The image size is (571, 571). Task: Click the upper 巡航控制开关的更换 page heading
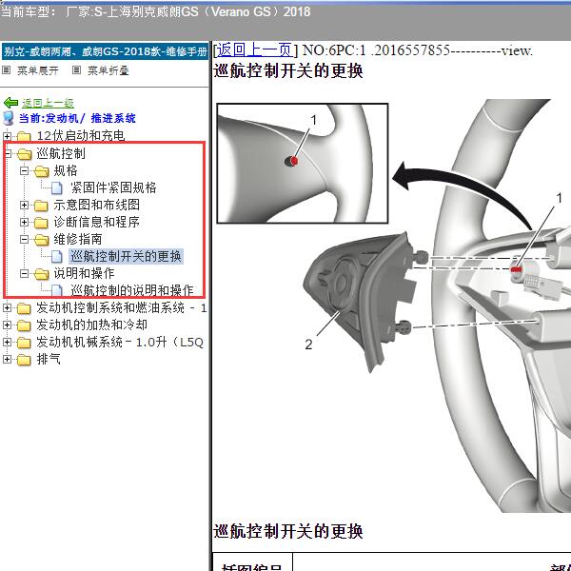click(288, 70)
